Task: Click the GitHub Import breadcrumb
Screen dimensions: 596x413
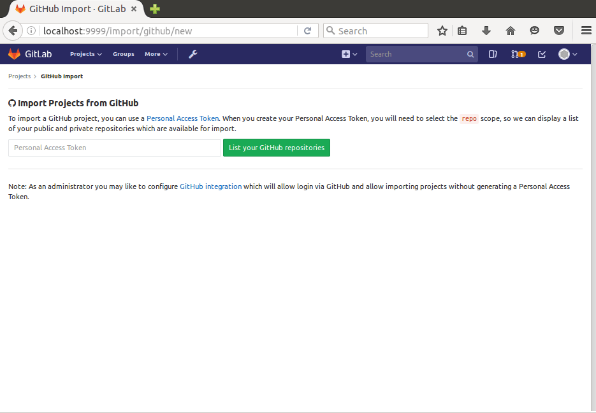Action: (62, 76)
